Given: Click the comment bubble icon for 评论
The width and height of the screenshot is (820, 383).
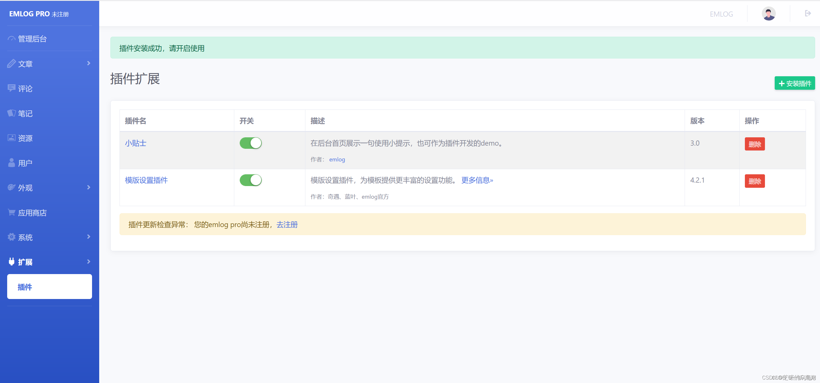Looking at the screenshot, I should coord(11,88).
